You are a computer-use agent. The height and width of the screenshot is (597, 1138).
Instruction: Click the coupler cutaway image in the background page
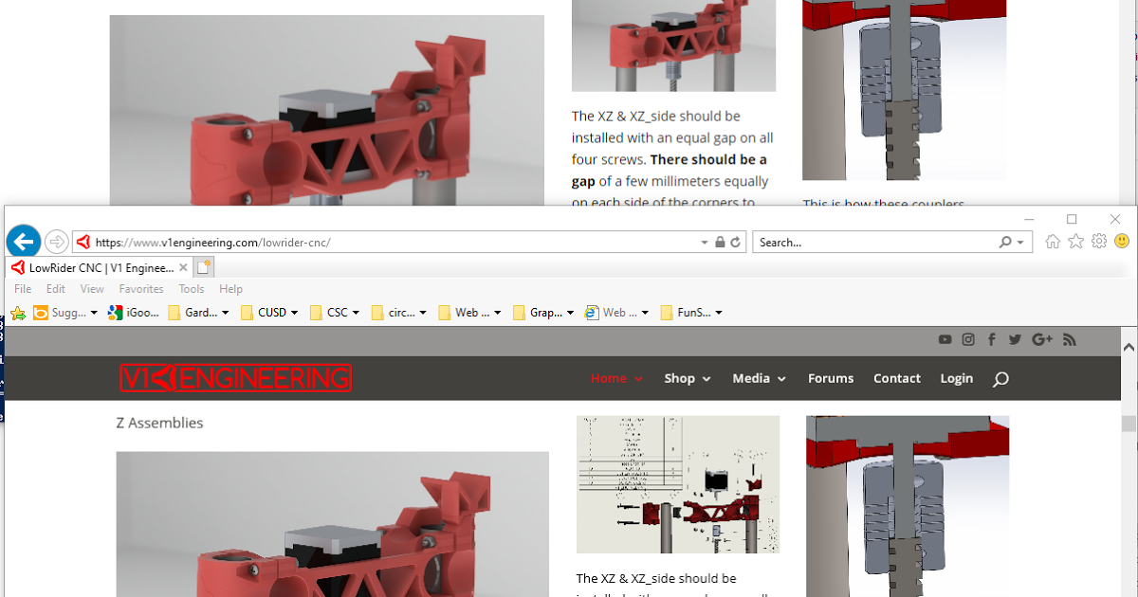click(x=904, y=90)
